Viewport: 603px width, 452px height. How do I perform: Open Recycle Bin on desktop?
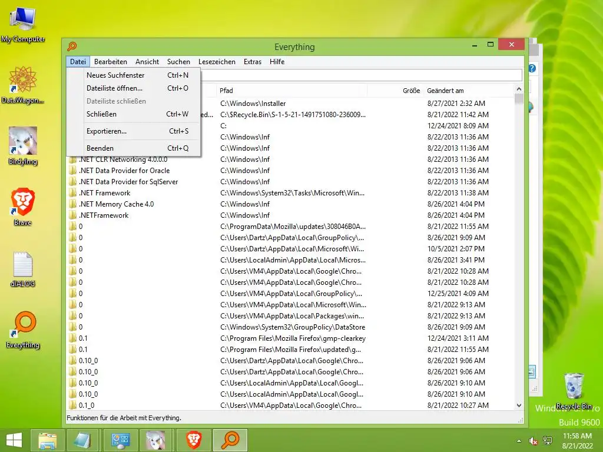click(574, 391)
